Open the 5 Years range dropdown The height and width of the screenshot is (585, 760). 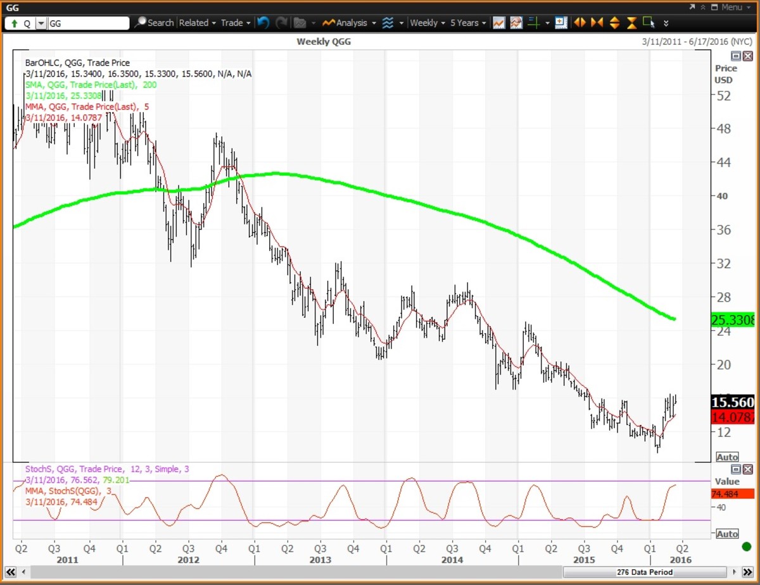point(468,23)
